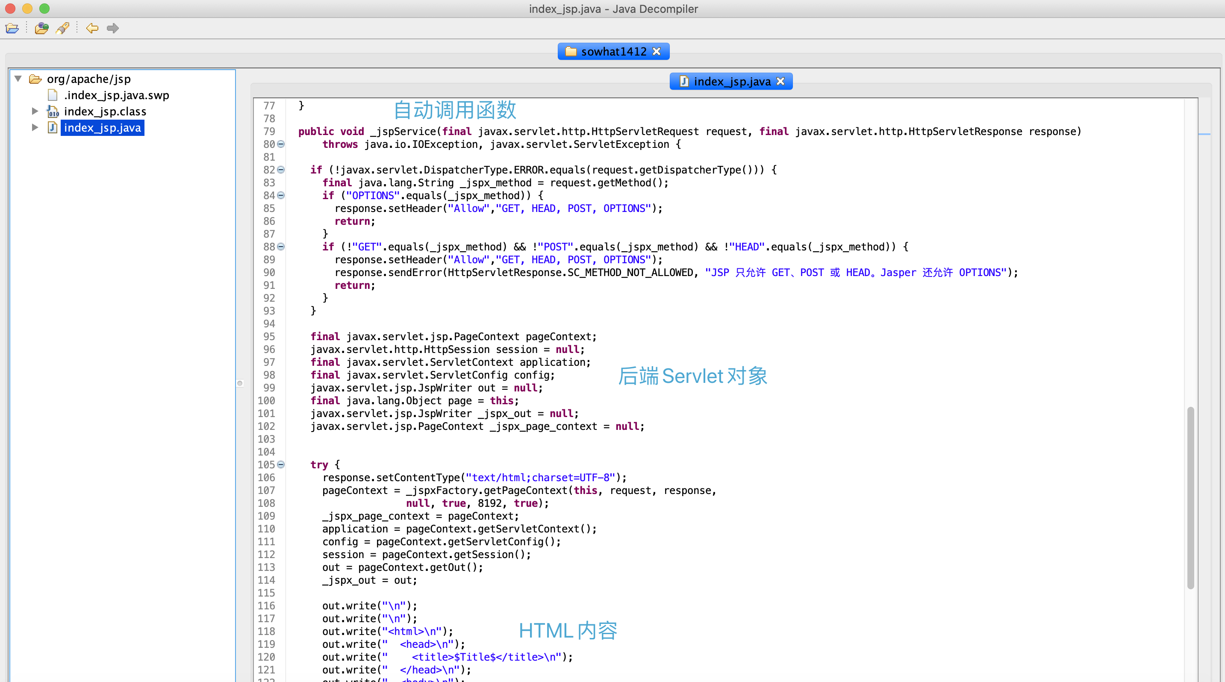The height and width of the screenshot is (682, 1225).
Task: Click the org/apache/jsp folder icon
Action: coord(35,79)
